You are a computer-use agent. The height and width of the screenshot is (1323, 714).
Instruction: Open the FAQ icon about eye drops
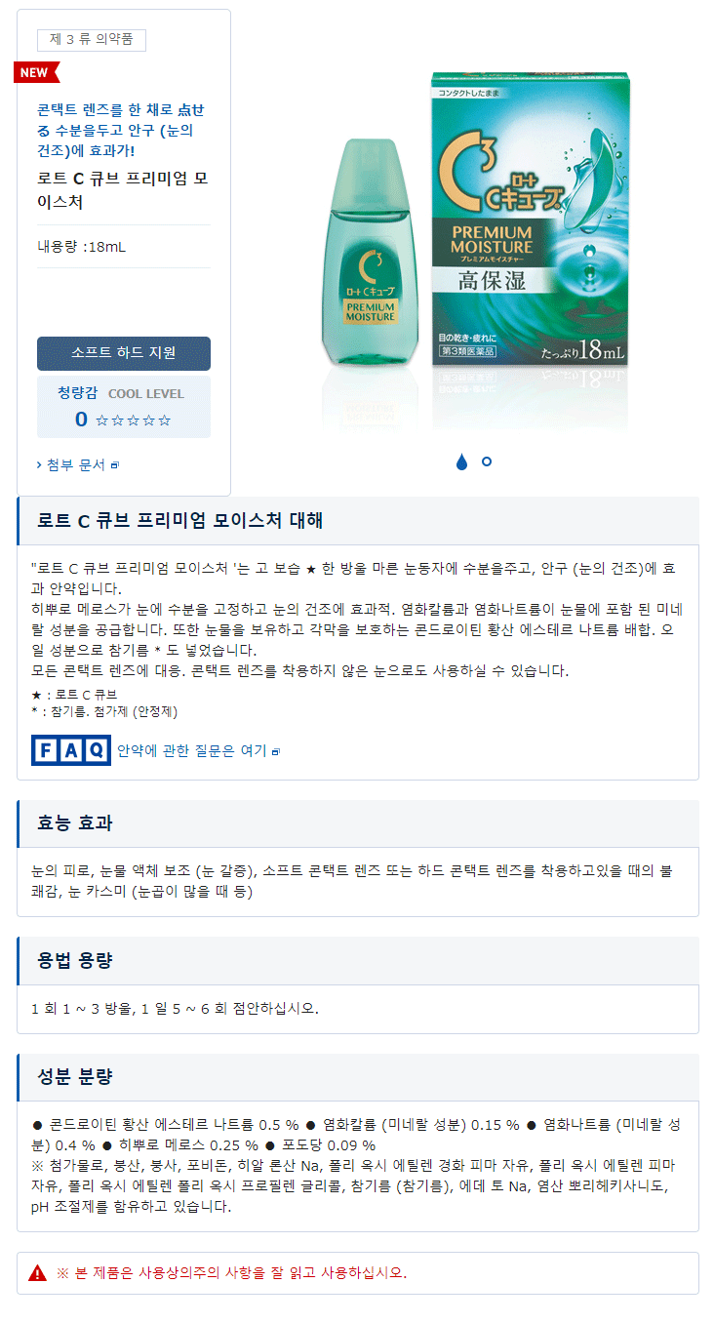point(71,749)
